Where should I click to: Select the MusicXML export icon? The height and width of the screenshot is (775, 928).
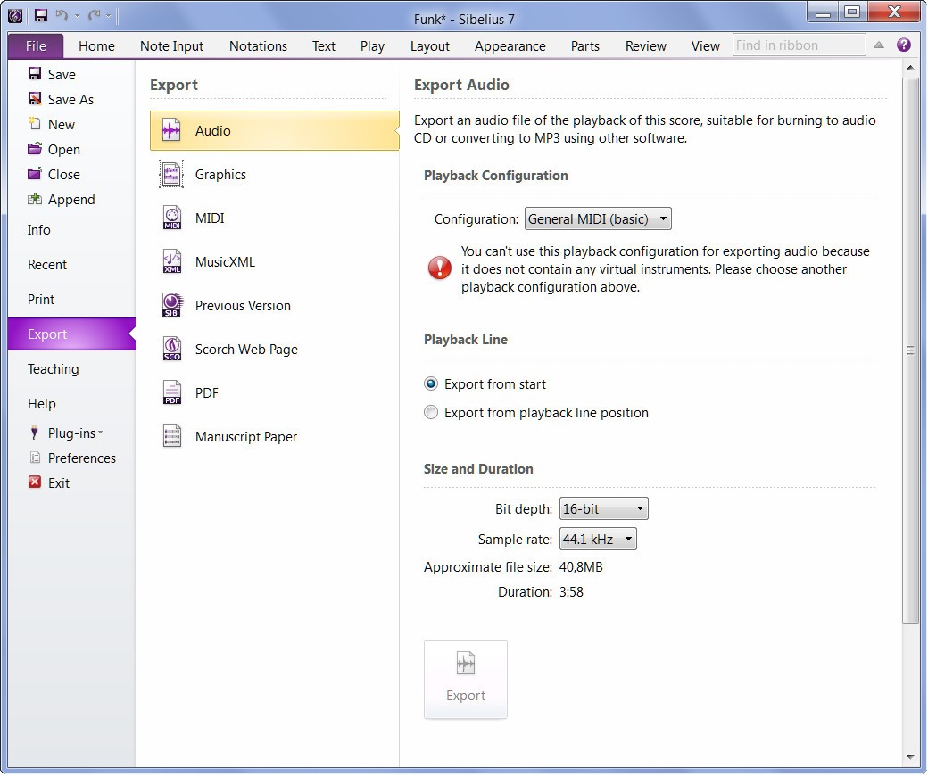coord(171,261)
